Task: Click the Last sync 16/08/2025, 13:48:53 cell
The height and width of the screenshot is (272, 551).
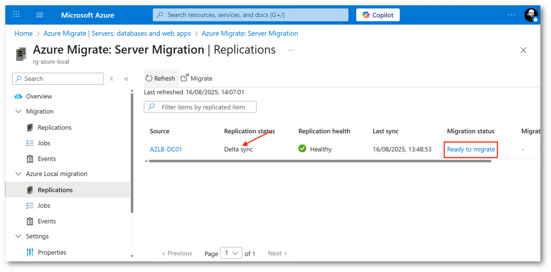Action: tap(402, 149)
